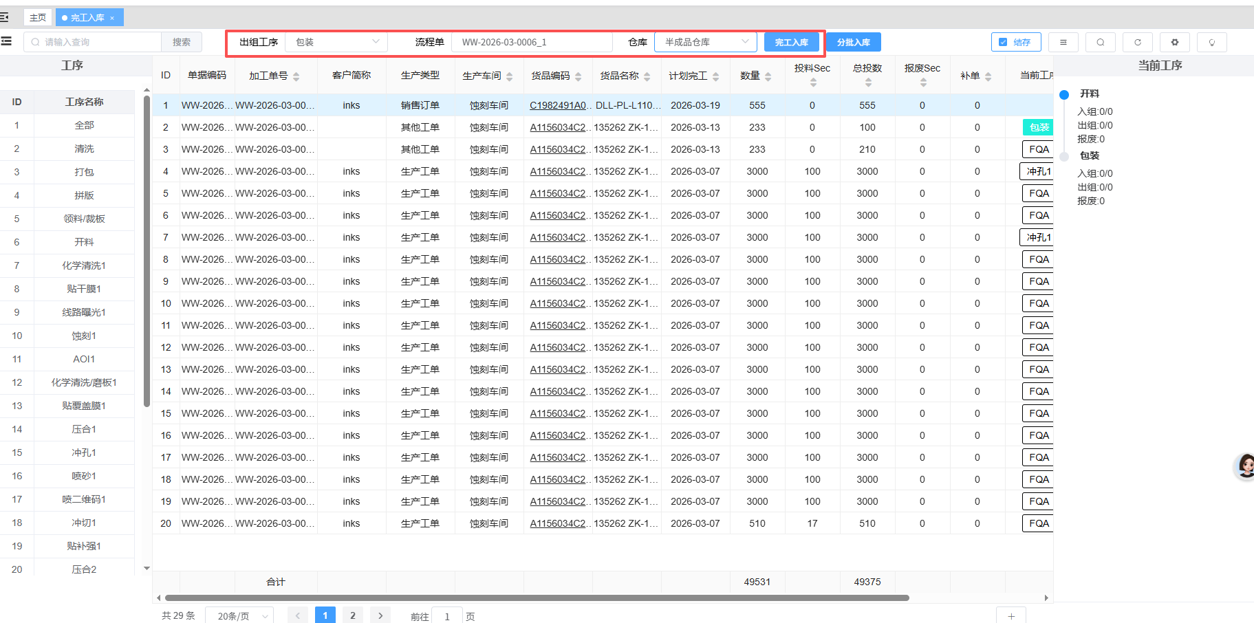Sort by 加工单号 column sort arrows
The height and width of the screenshot is (623, 1254).
click(296, 76)
